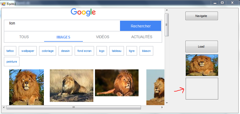Click the lion lying in dry grass thumbnail
This screenshot has width=240, height=114.
coord(71,85)
